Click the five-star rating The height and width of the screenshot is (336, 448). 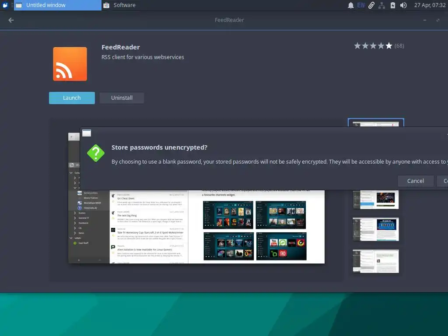(373, 45)
